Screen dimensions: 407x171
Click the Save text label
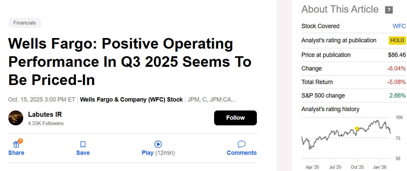[x=83, y=153]
